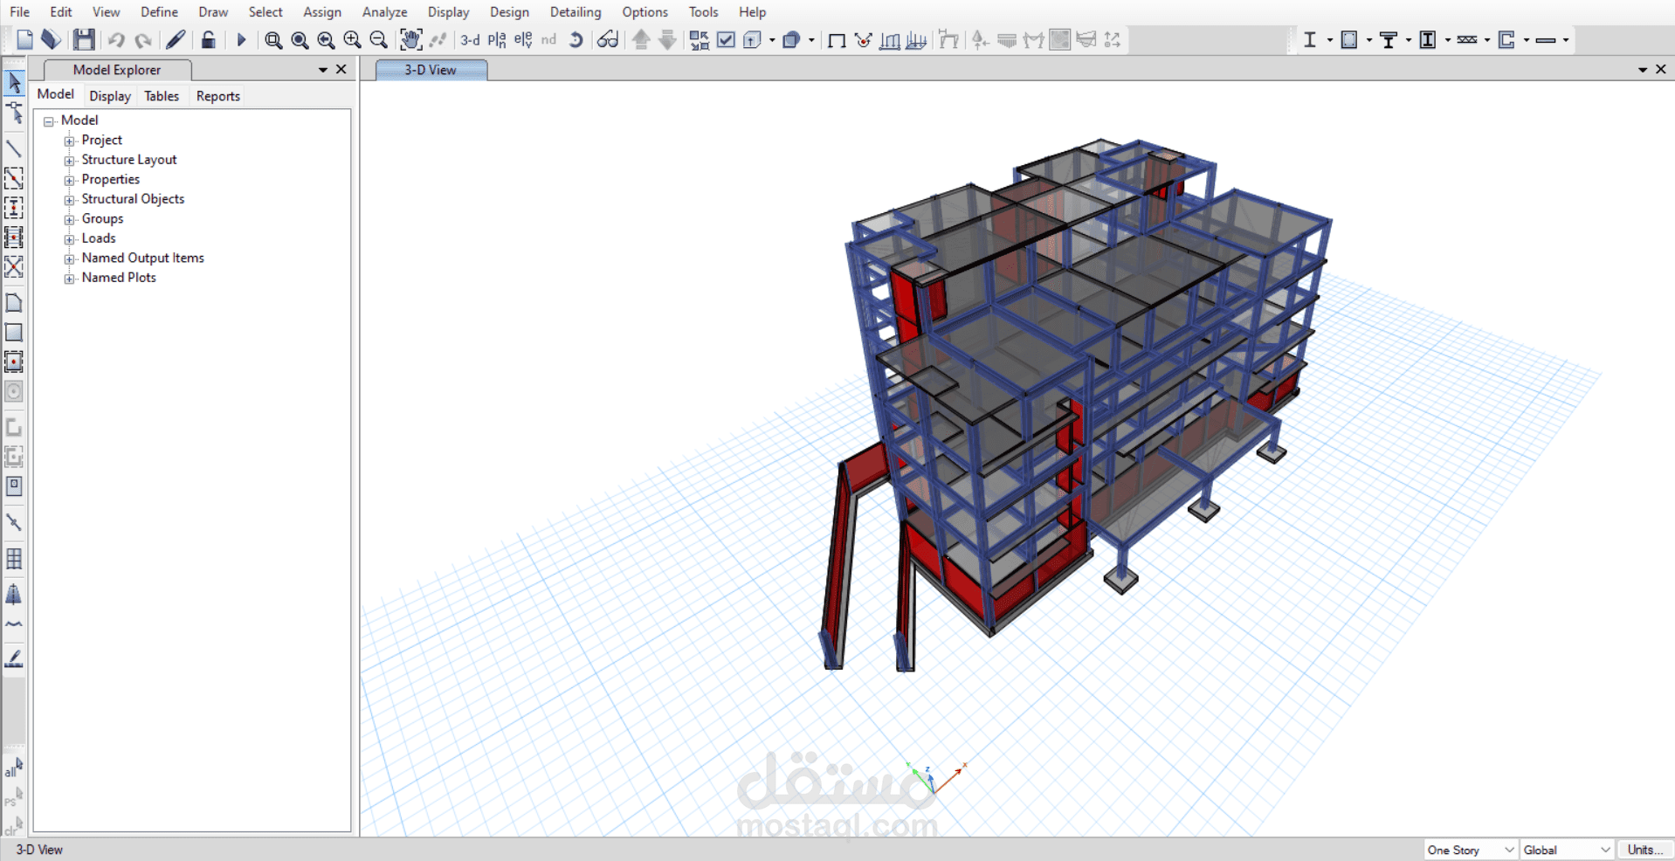Create a new model with the blank page icon
Screen dimensions: 1675x861
click(x=24, y=39)
